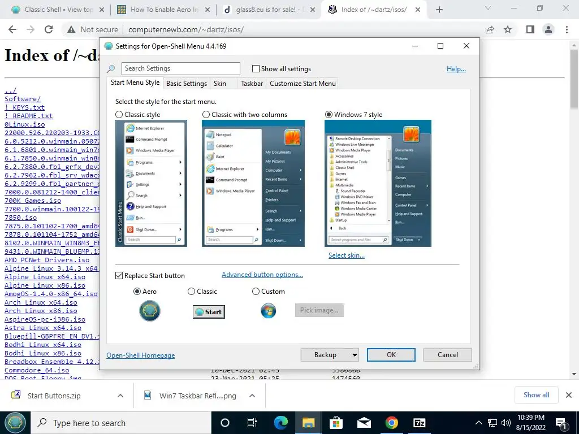Screen dimensions: 579x434
Task: Reload the page in Chrome
Action: tap(49, 29)
